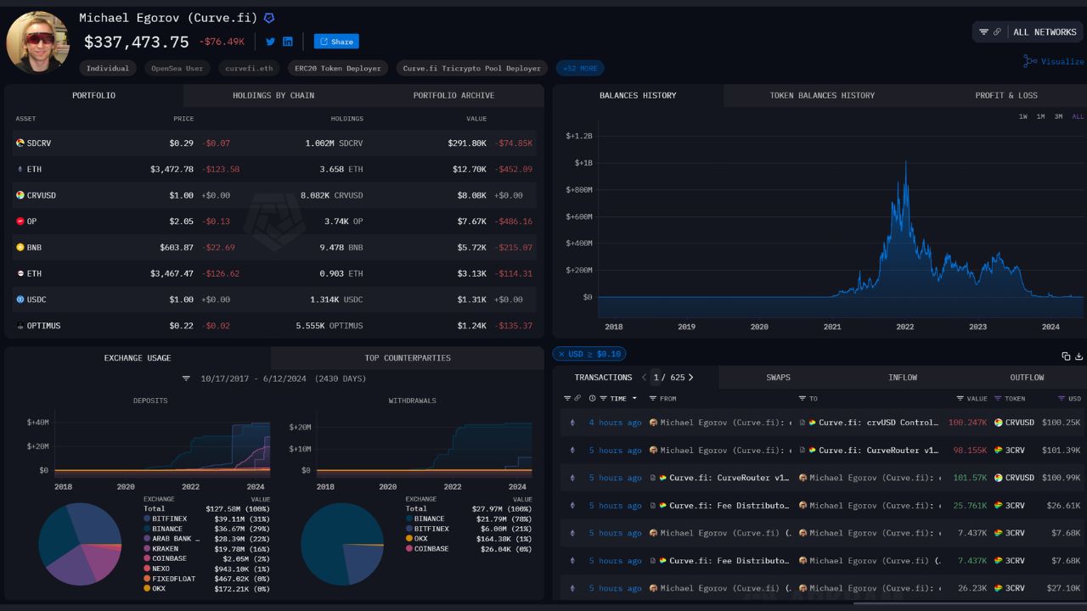Screen dimensions: 1087x611
Task: Click the CRVUSD asset icon in portfolio
Action: 20,195
